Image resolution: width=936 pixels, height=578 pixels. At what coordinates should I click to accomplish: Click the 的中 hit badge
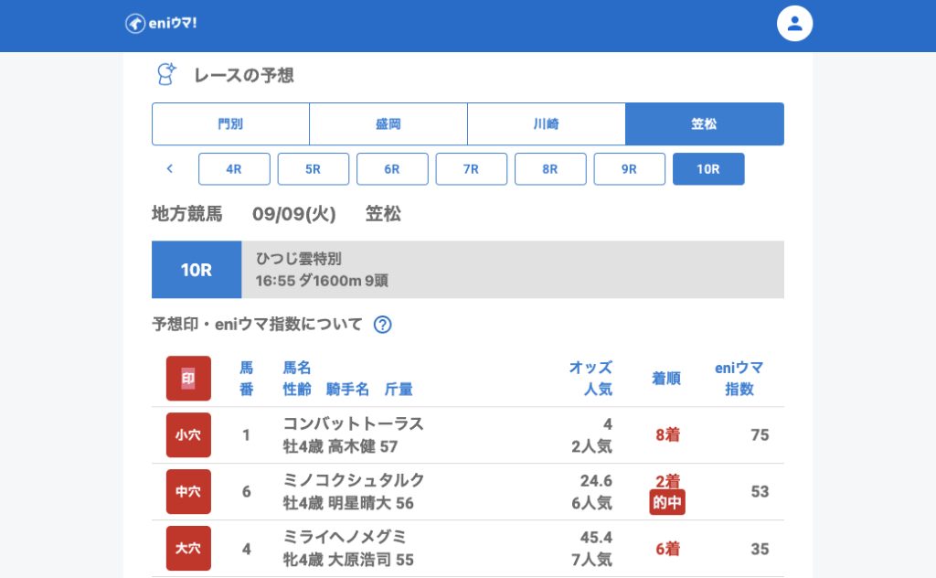coord(666,502)
